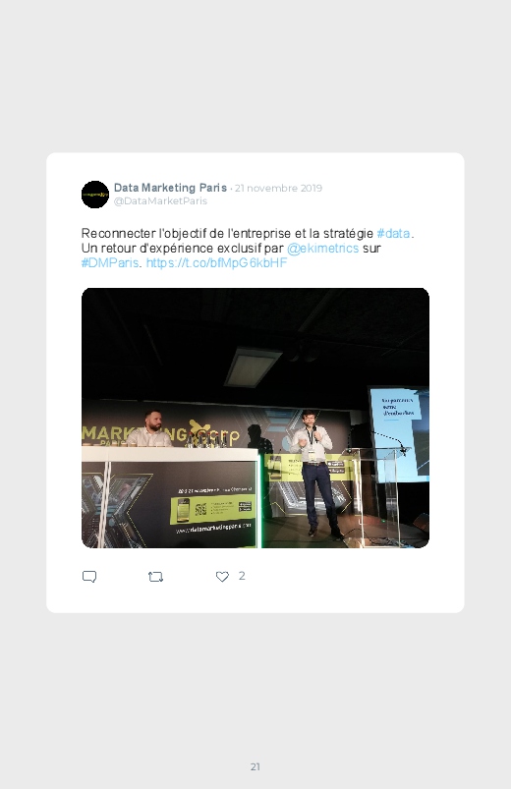Click the page number 21
Viewport: 511px width, 789px height.
tap(255, 766)
